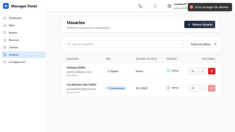235x132 pixels.
Task: Open Boletas in sidebar
Action: [13, 33]
